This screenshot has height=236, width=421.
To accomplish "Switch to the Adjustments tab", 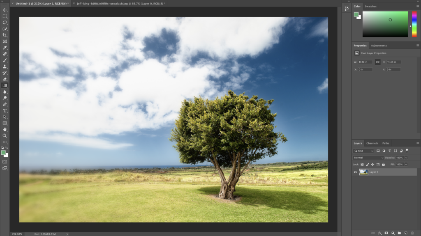I will (379, 46).
